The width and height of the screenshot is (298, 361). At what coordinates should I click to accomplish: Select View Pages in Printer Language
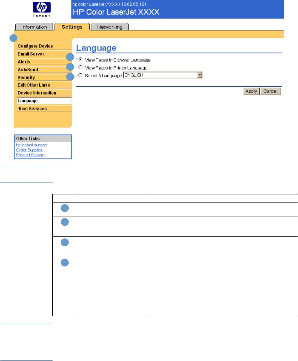80,67
